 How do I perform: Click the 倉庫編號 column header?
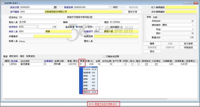pyautogui.click(x=48, y=61)
